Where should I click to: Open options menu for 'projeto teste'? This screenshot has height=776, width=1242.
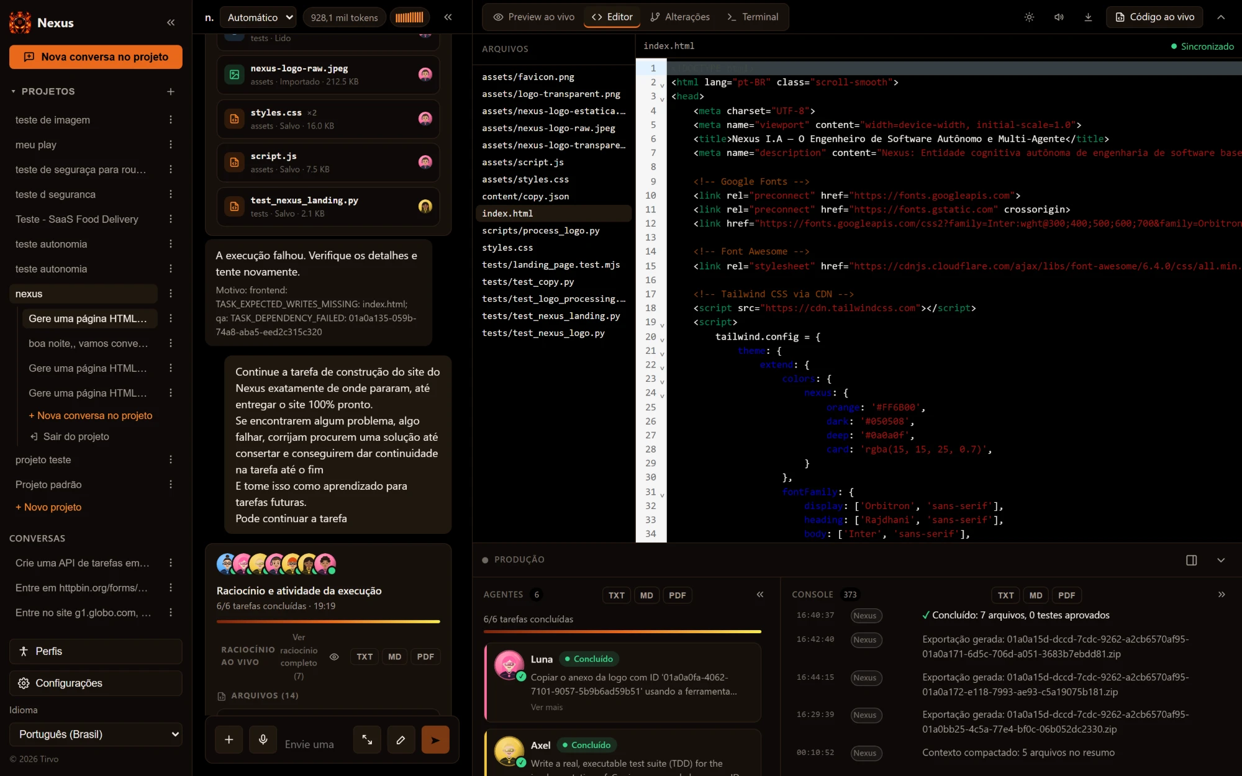(171, 459)
